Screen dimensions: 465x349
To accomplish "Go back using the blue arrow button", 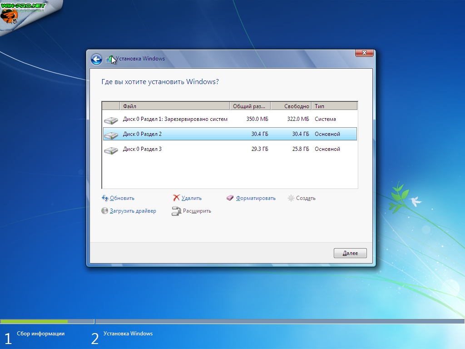I will point(96,59).
